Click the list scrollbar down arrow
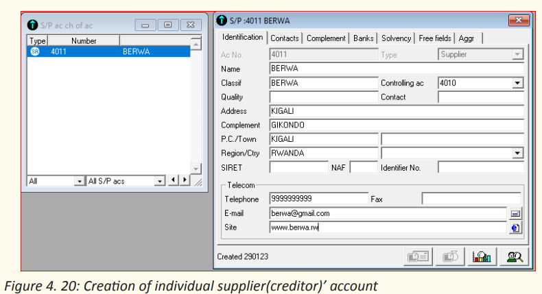542x294 pixels. coord(196,169)
